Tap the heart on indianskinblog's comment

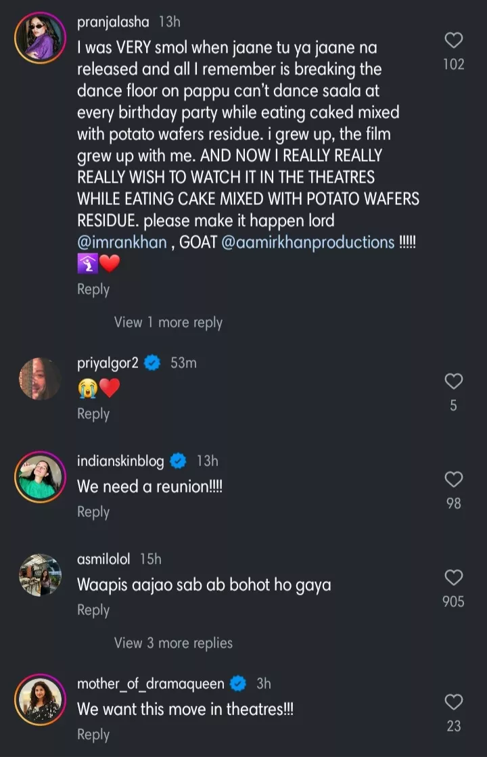point(454,480)
